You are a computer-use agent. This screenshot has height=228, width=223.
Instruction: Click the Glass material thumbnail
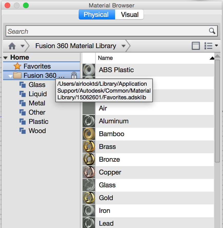tap(89, 185)
